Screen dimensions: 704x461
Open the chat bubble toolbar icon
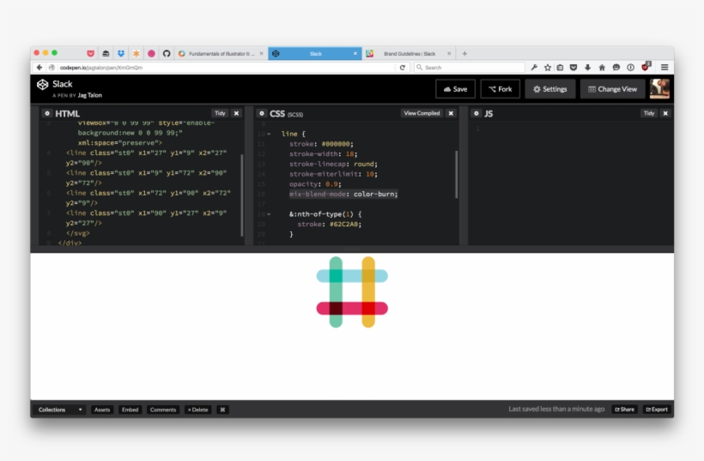[616, 67]
